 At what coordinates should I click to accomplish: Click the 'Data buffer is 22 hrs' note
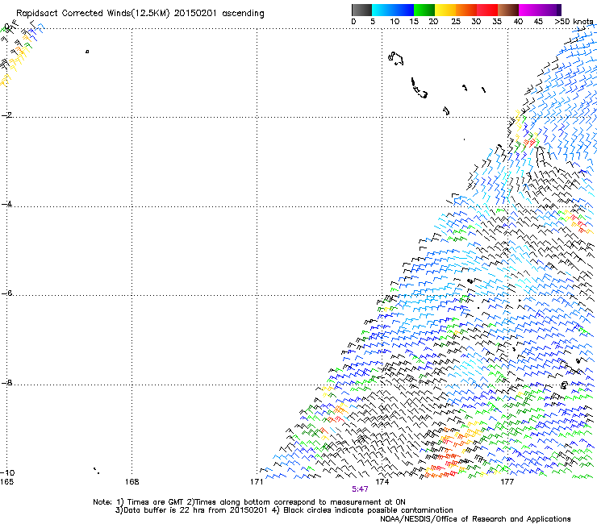click(284, 510)
